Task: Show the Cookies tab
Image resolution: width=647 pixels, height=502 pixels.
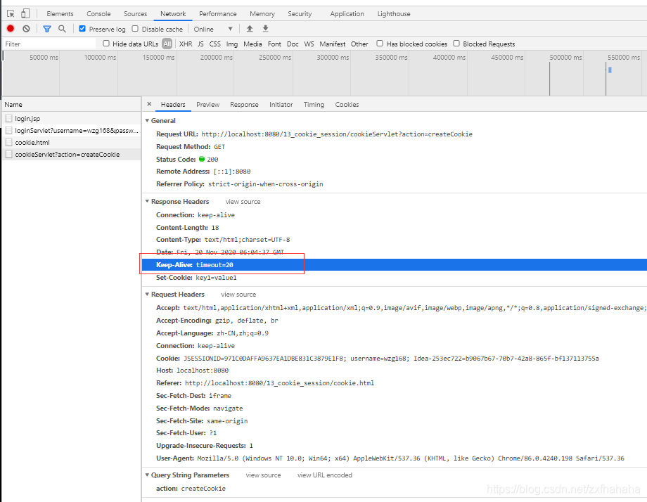Action: point(347,104)
